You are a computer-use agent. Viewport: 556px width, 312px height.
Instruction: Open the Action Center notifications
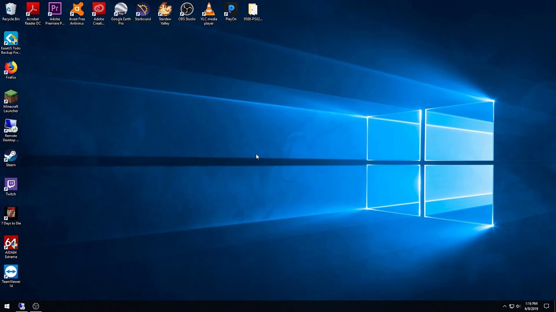tap(546, 306)
